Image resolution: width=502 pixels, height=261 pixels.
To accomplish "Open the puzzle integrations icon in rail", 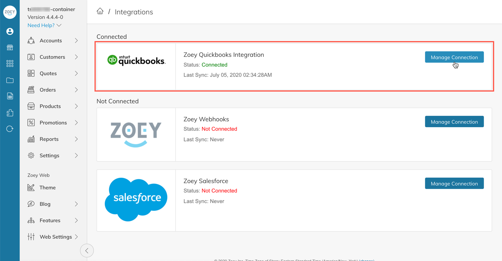I will coord(10,113).
